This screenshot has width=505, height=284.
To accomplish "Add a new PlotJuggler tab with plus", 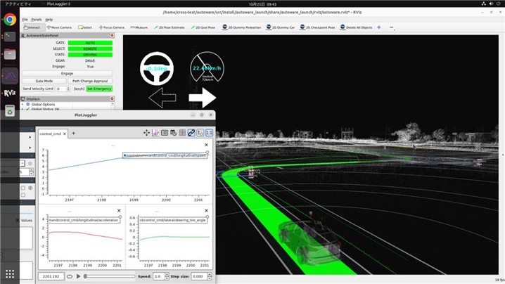I will coord(73,133).
